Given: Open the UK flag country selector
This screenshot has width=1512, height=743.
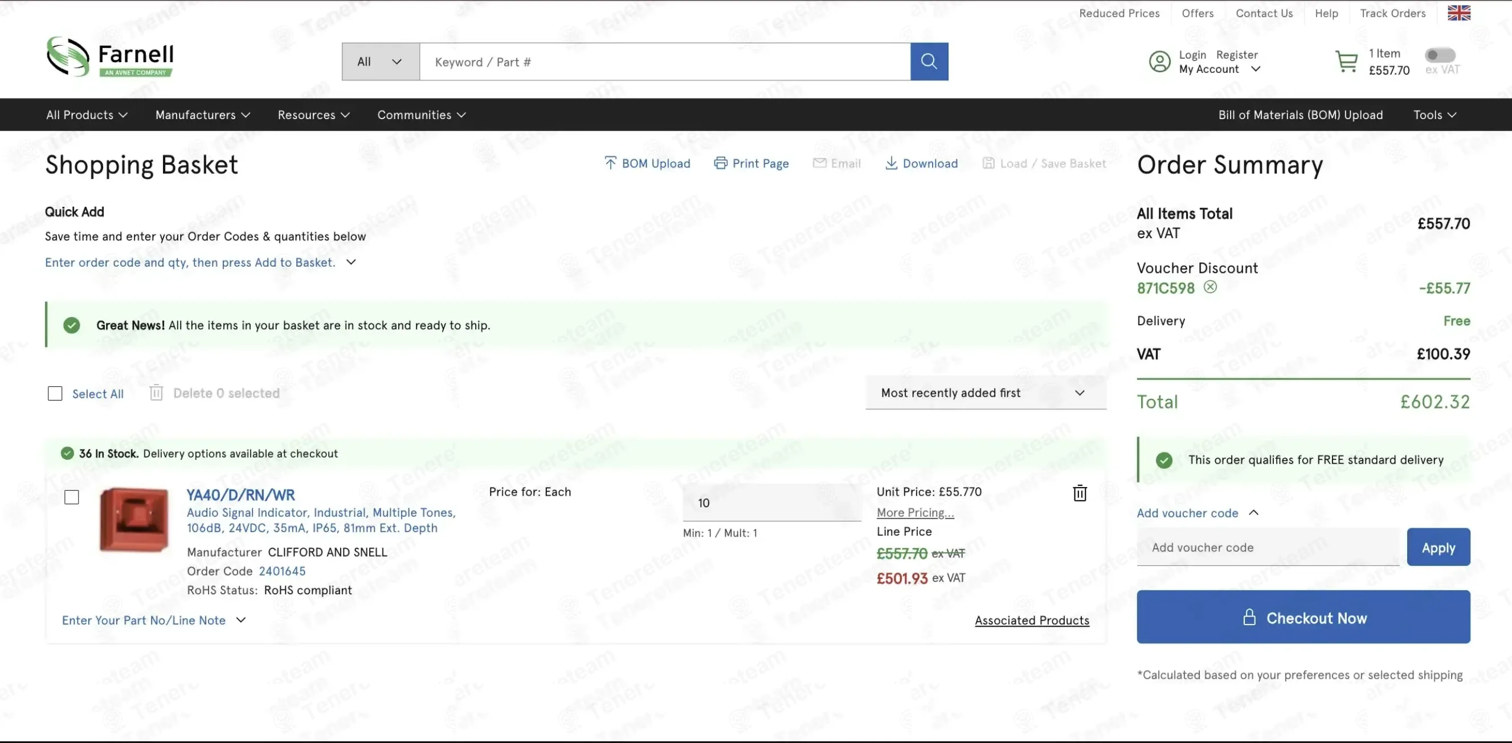Looking at the screenshot, I should point(1458,13).
